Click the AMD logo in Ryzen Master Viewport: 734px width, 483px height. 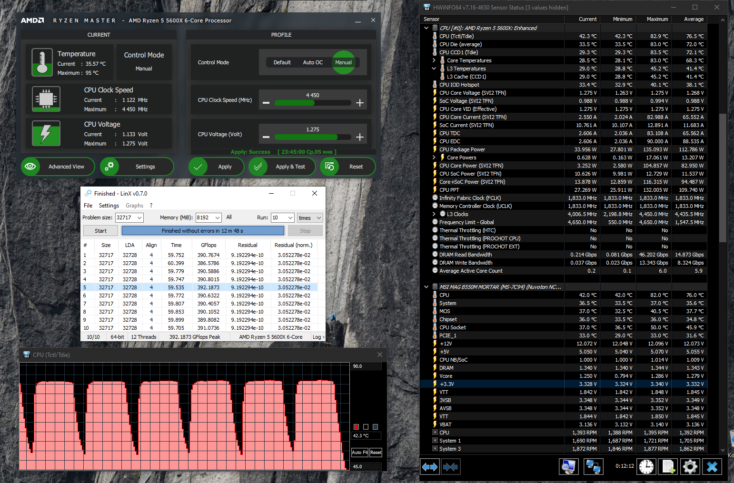(32, 20)
